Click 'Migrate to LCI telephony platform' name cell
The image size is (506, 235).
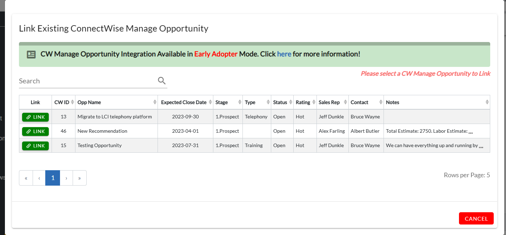pos(116,117)
